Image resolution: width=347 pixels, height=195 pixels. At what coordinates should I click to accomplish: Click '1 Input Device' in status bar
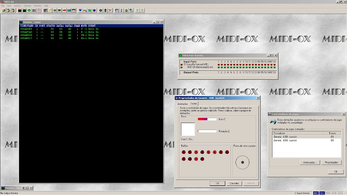[x=302, y=193]
